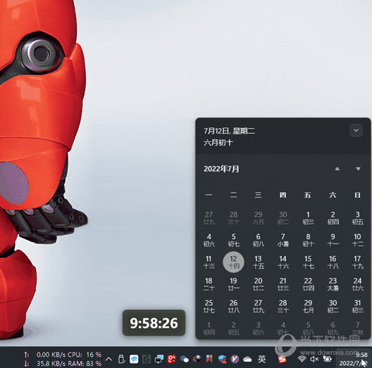Click the 9:58:26 floating seconds clock
The width and height of the screenshot is (372, 368).
154,323
